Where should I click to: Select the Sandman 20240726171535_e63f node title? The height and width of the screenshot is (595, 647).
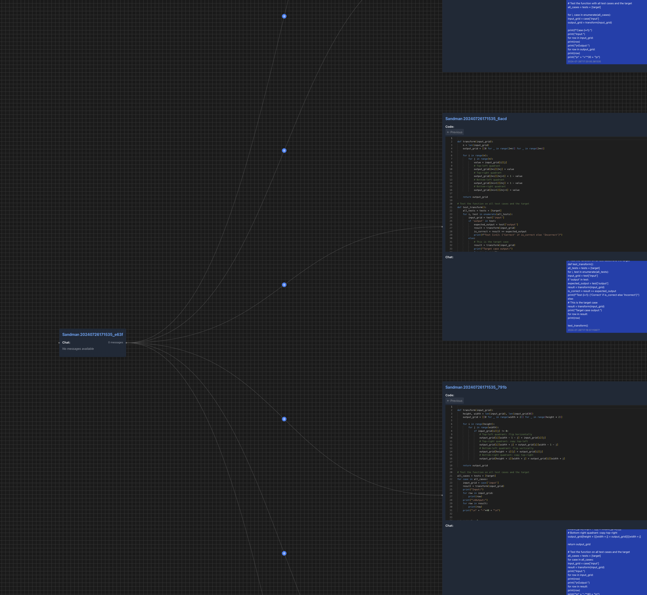[92, 335]
